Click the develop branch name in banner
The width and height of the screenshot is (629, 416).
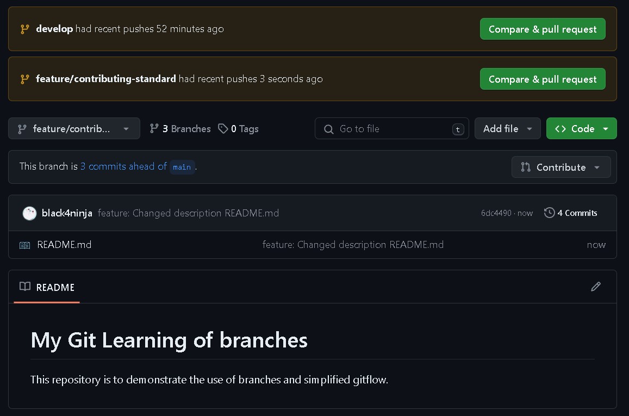pyautogui.click(x=54, y=29)
